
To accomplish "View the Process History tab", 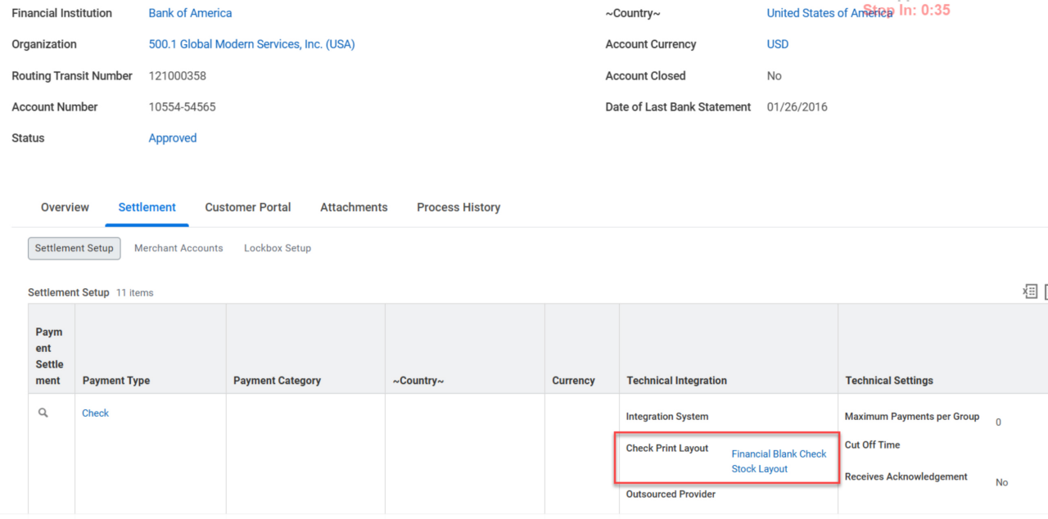I will point(458,207).
